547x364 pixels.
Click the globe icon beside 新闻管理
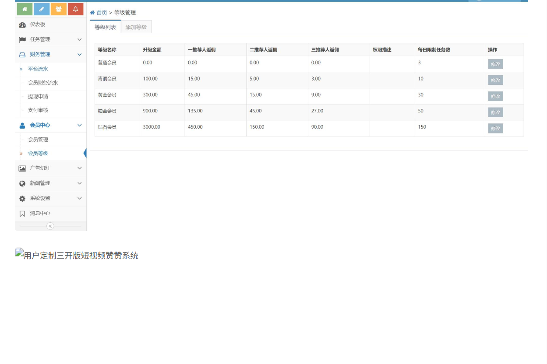(x=22, y=183)
